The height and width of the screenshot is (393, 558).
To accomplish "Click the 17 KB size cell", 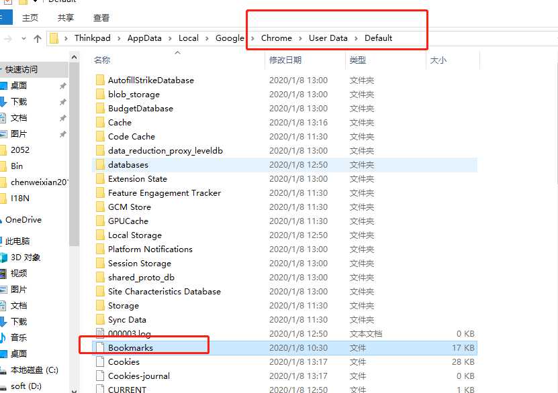I will (x=463, y=348).
